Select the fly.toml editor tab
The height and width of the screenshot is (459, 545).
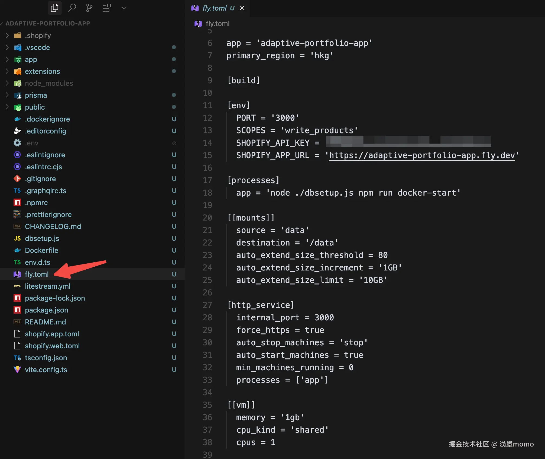tap(215, 8)
